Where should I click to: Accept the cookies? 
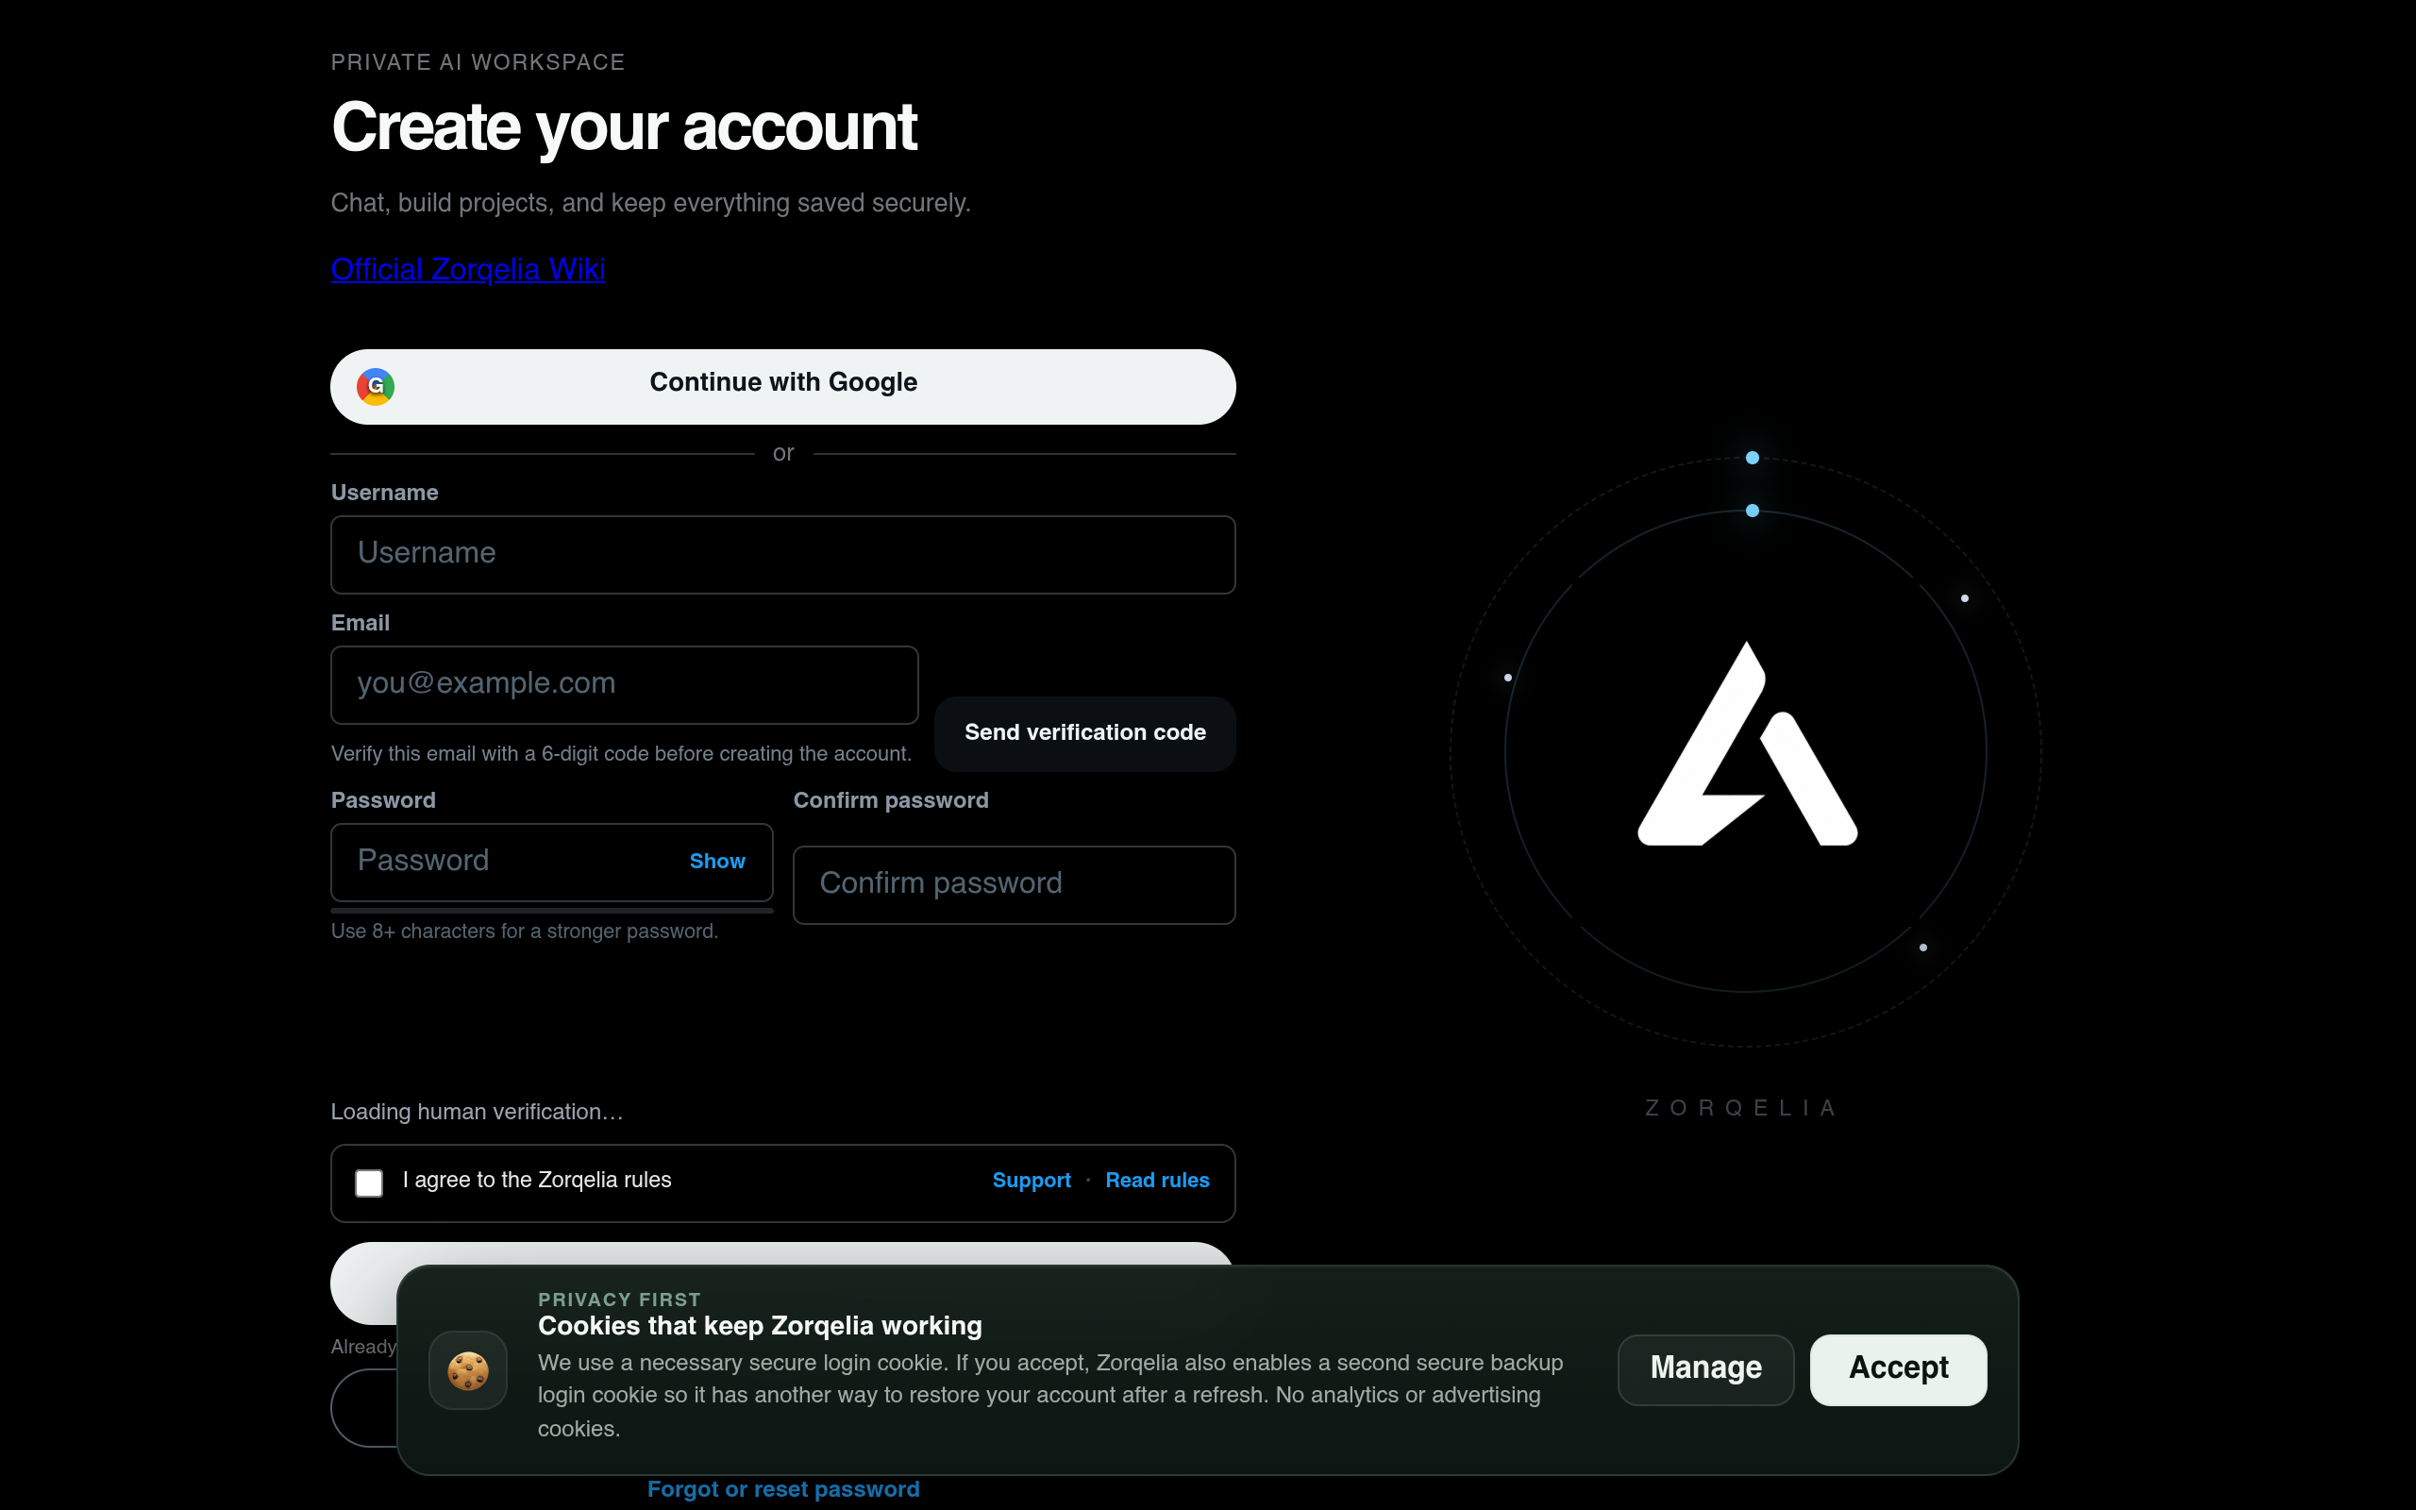point(1898,1369)
